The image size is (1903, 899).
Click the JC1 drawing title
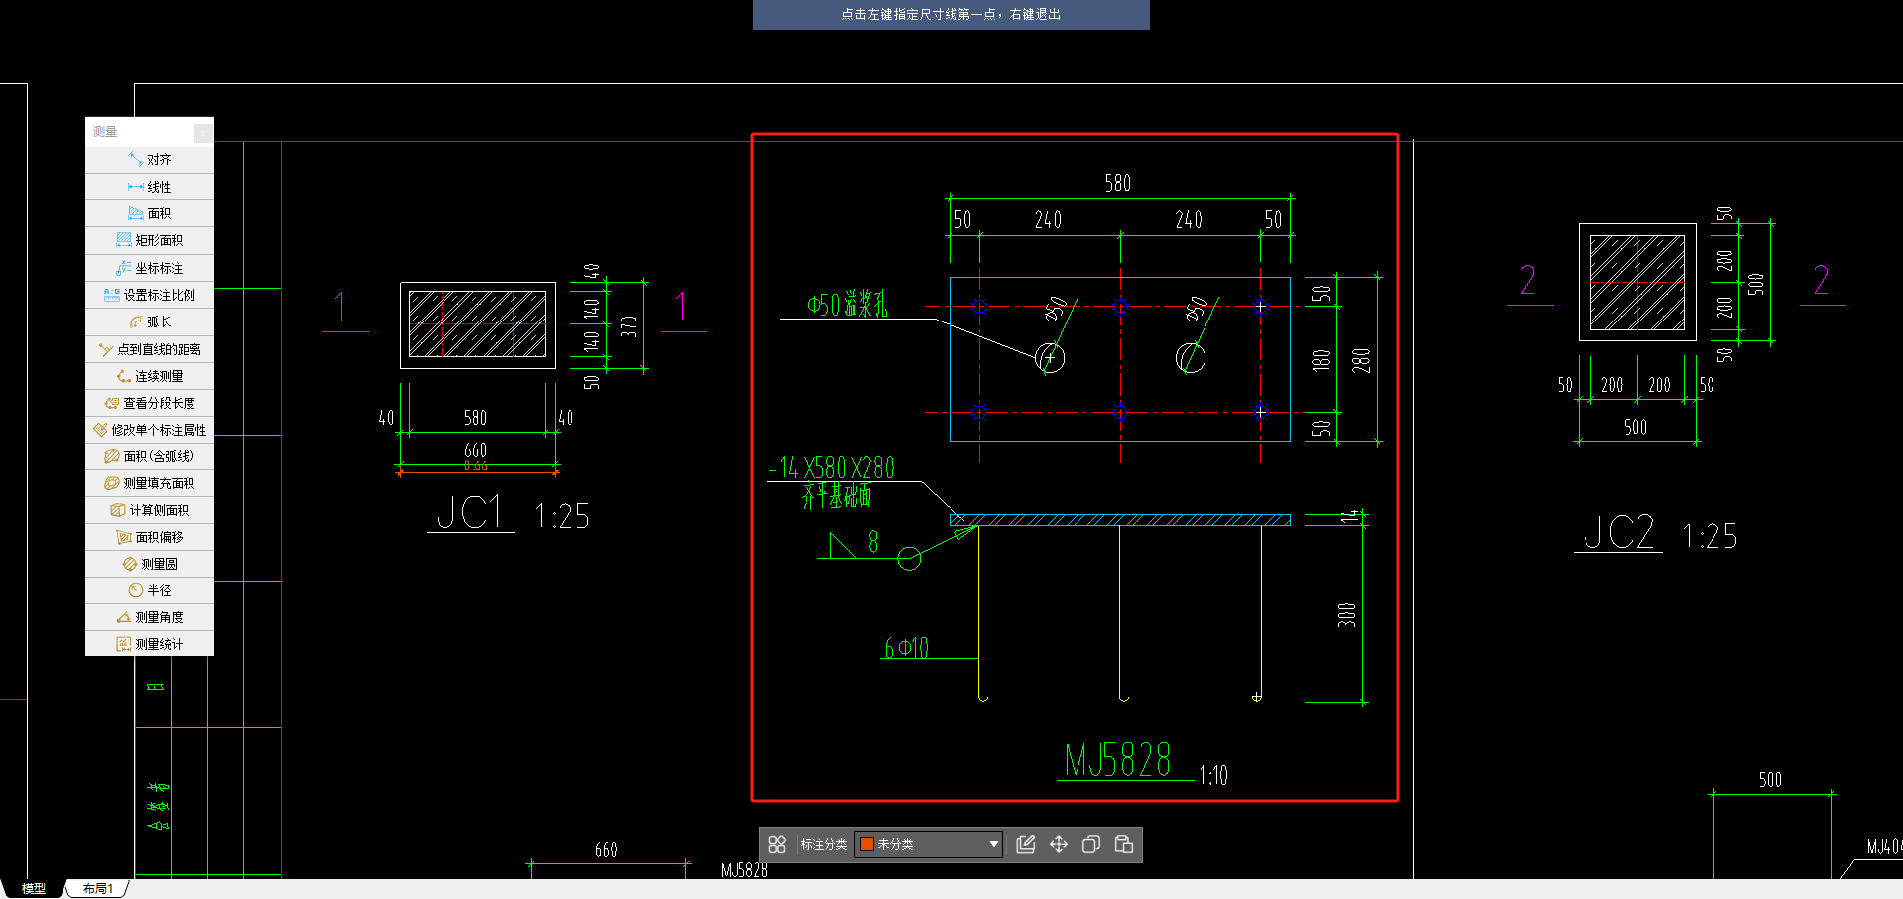[470, 513]
